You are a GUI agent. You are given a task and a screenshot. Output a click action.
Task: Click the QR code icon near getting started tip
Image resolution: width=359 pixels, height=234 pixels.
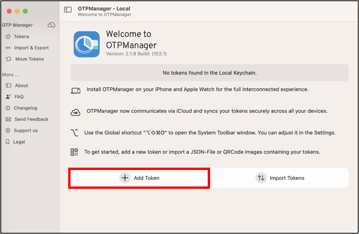coord(74,152)
